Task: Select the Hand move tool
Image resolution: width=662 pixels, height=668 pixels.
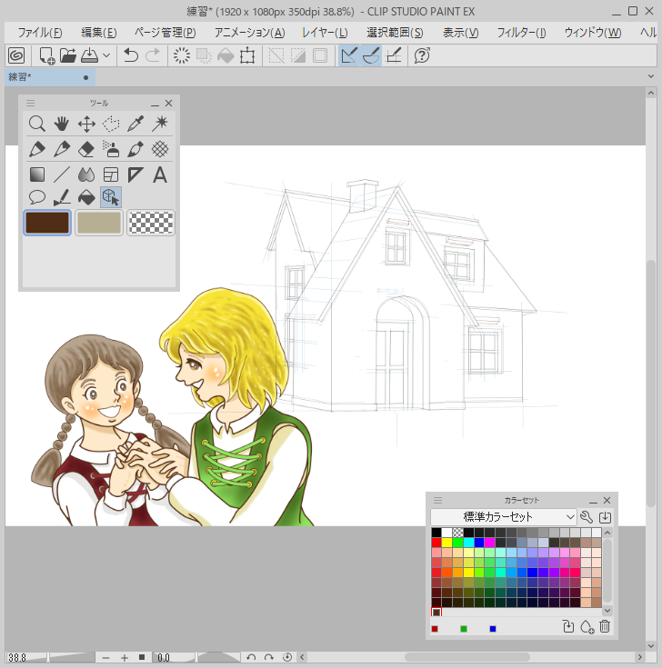Action: pyautogui.click(x=62, y=124)
